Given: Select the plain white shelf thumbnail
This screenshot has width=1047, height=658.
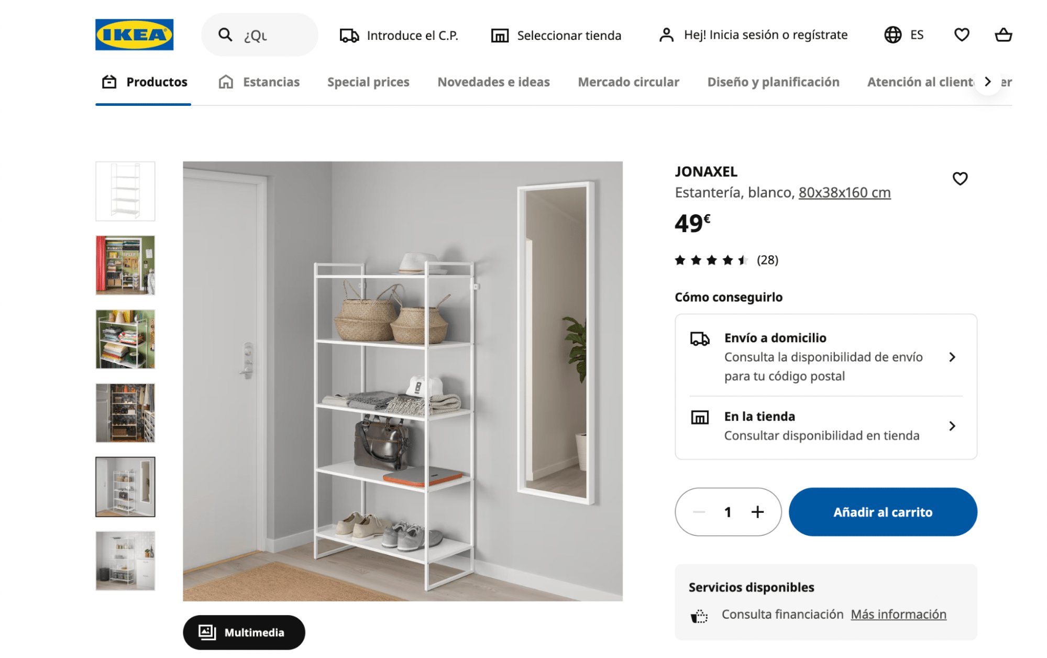Looking at the screenshot, I should click(x=125, y=191).
